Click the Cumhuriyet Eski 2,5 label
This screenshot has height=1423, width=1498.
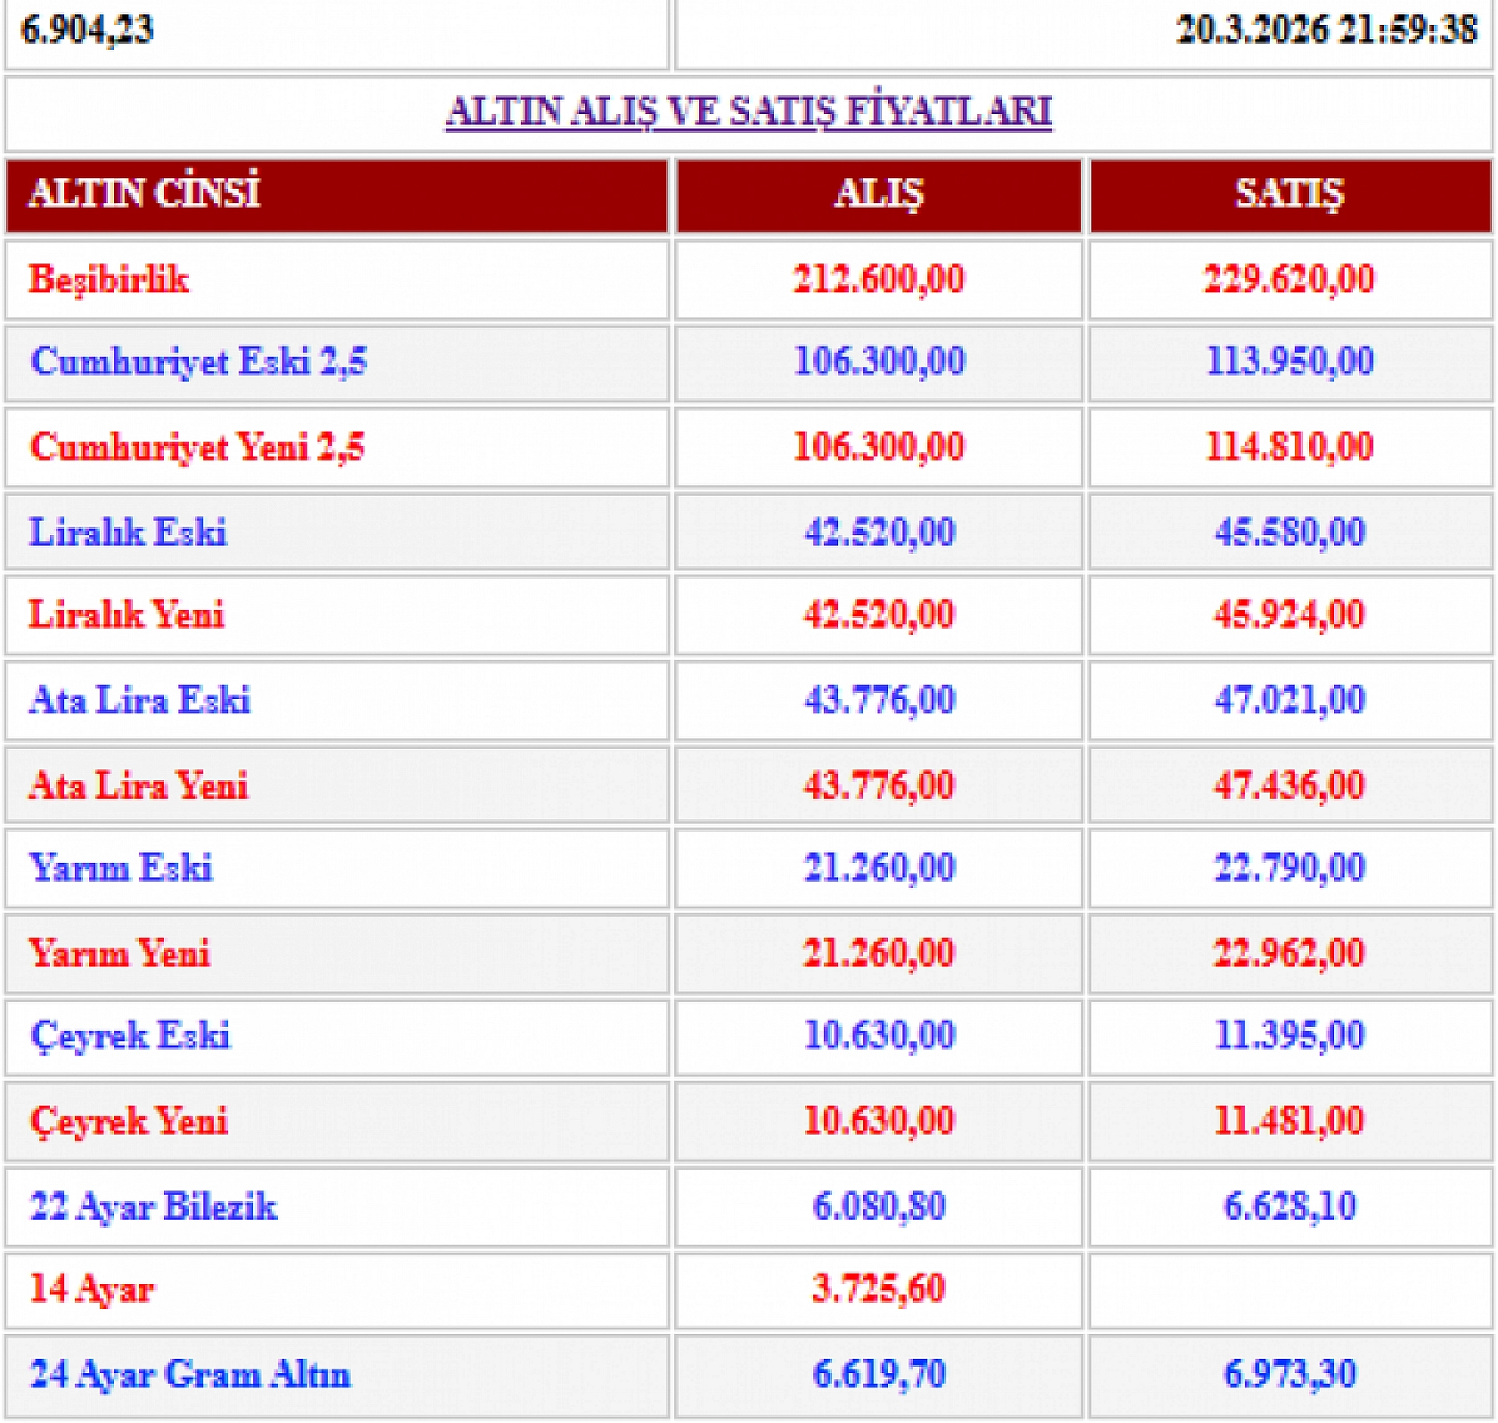[199, 362]
